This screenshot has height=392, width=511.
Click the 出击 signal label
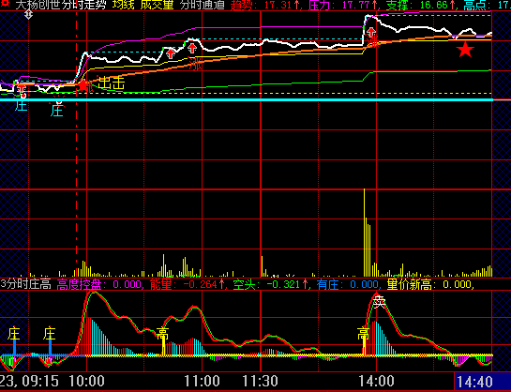pos(112,83)
